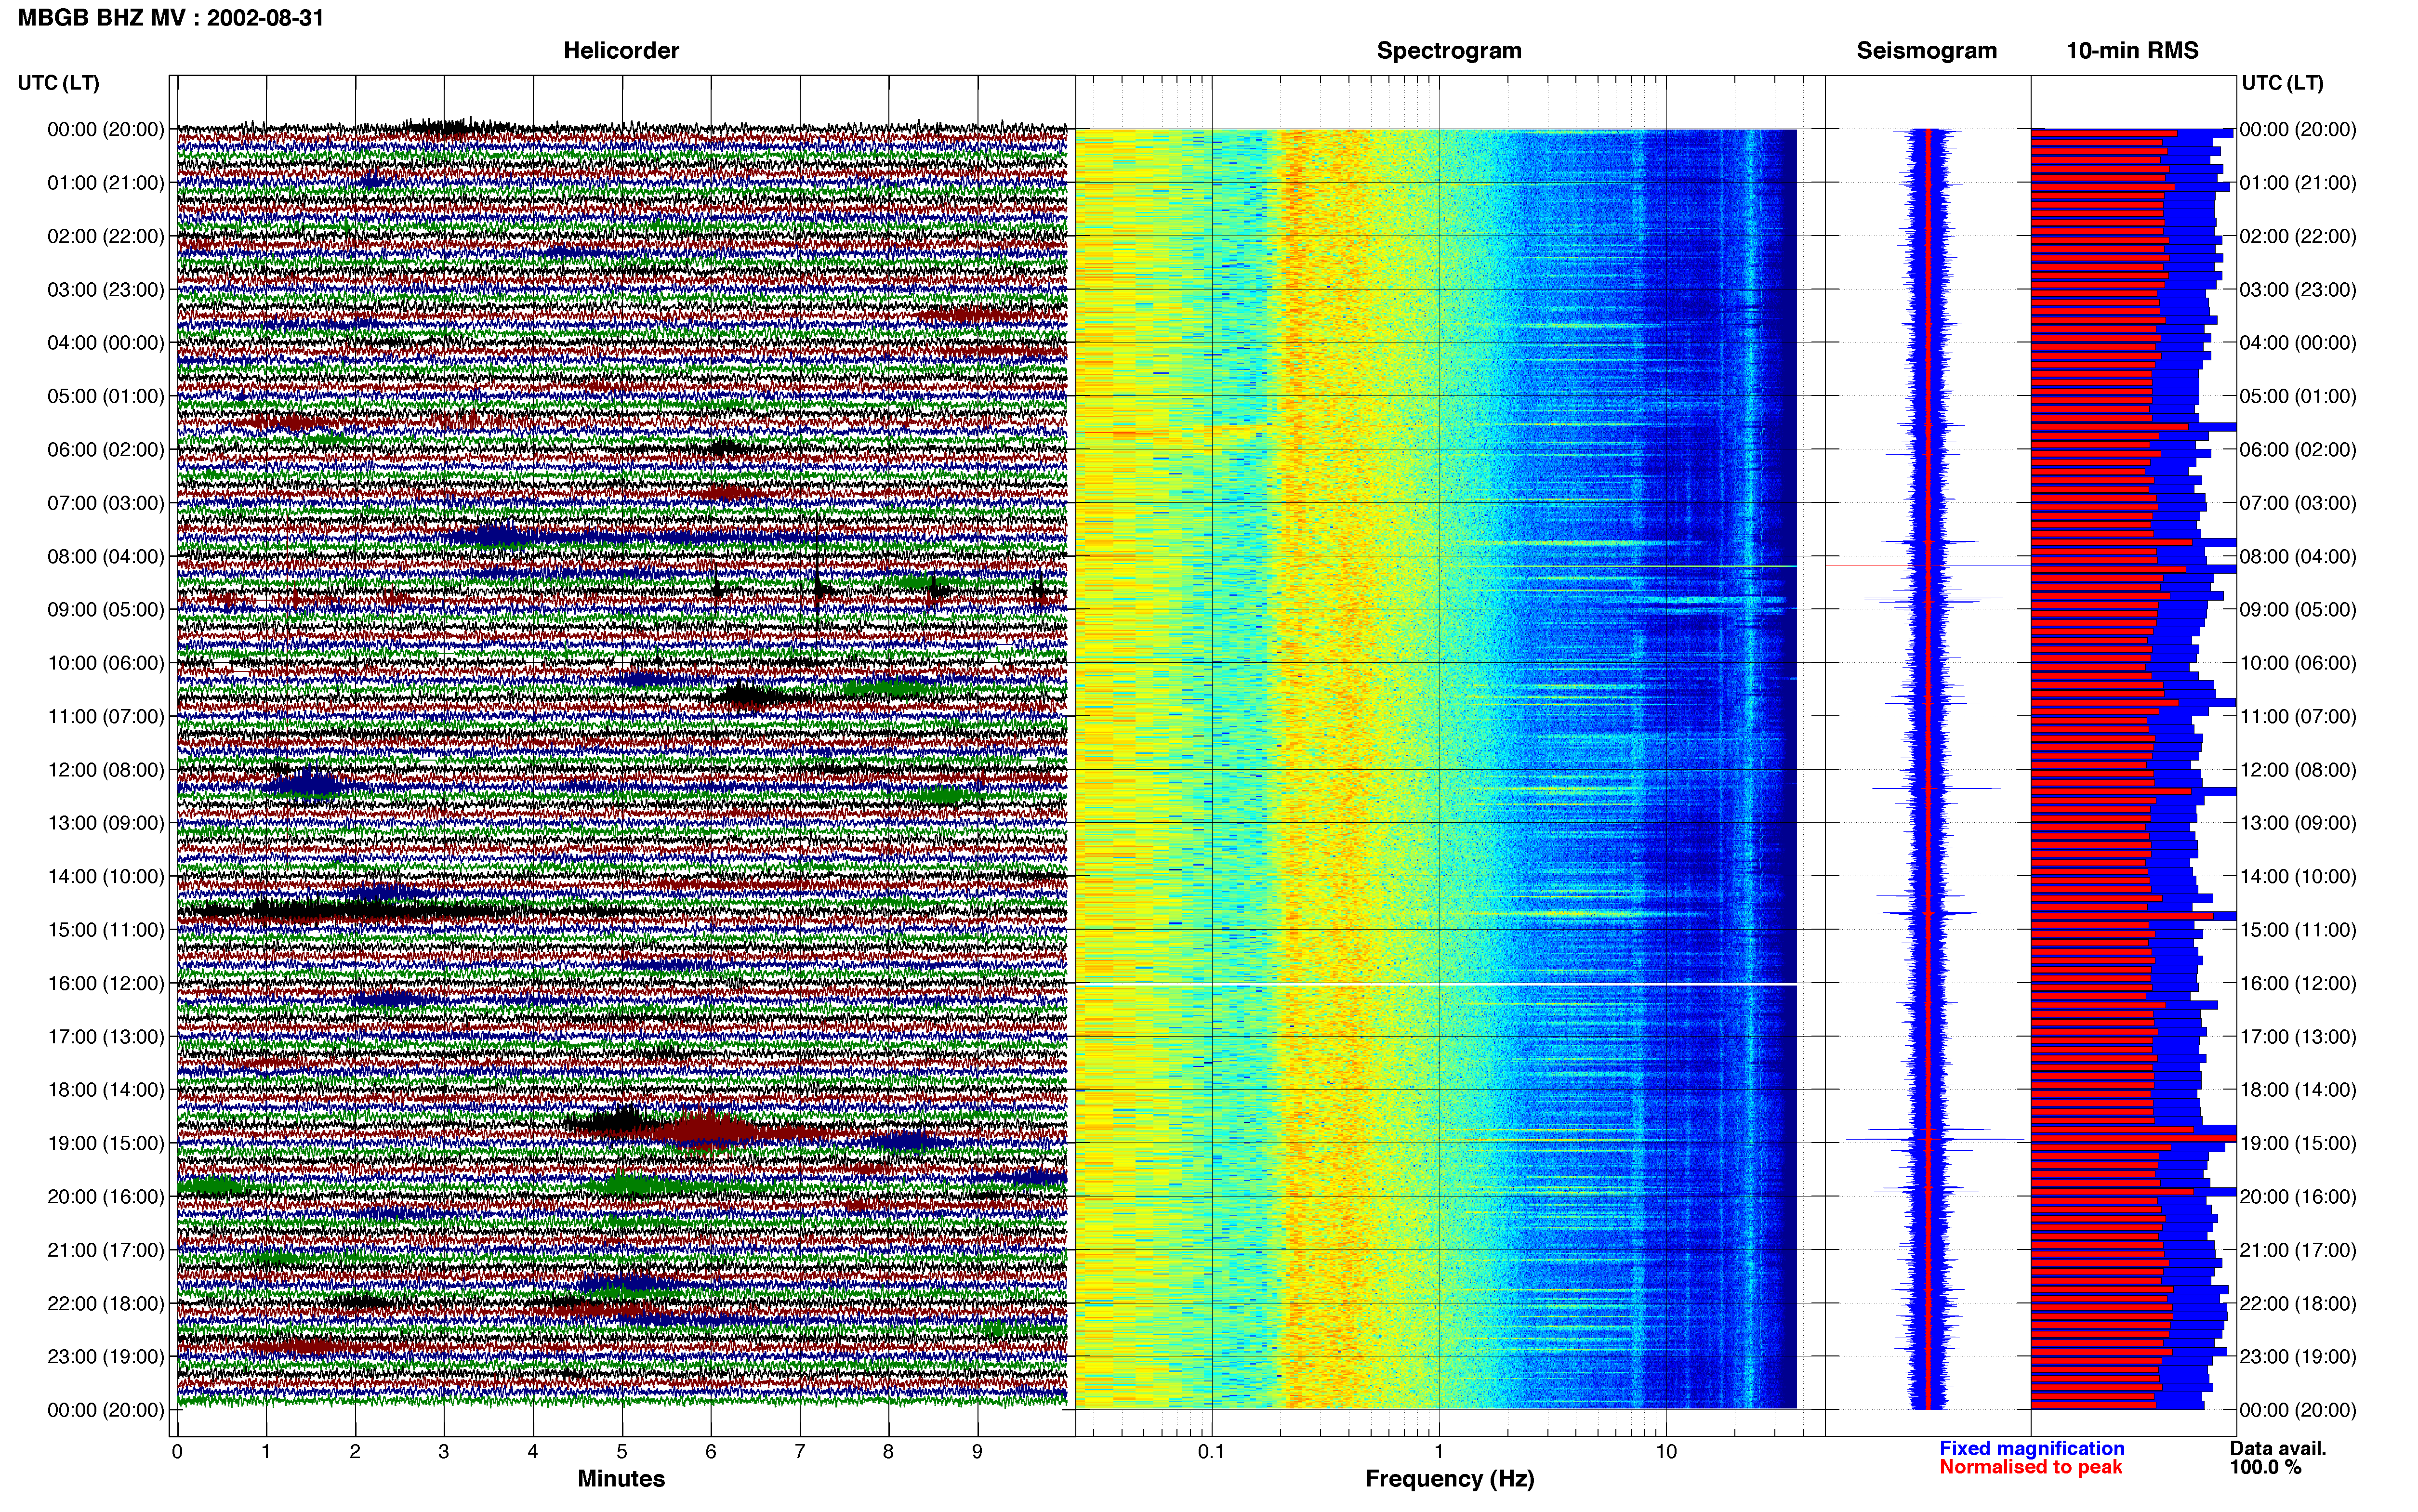Click the minute '9' helicorder tick label
Image resolution: width=2418 pixels, height=1512 pixels.
click(978, 1452)
